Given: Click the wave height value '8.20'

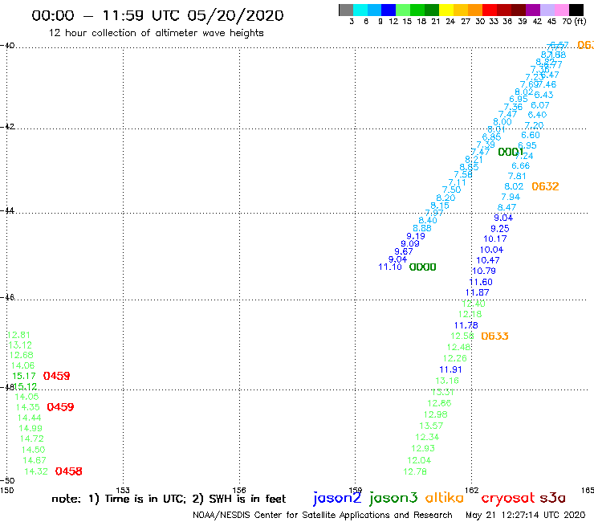Looking at the screenshot, I should (445, 198).
